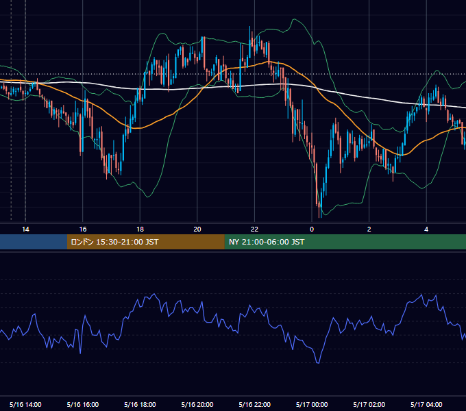Click the NY 21:00-06:00 JST session bar
The height and width of the screenshot is (411, 466).
point(345,242)
